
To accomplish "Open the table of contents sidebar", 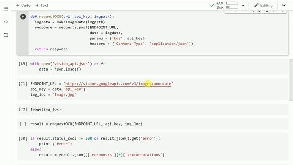I will tap(6, 9).
